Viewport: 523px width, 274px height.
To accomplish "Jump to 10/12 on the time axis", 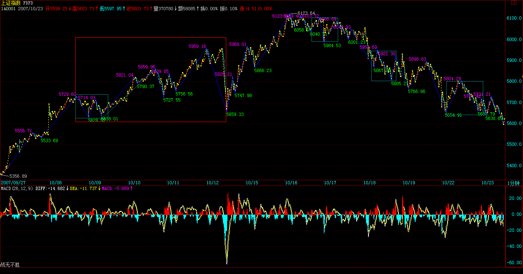I will [212, 183].
